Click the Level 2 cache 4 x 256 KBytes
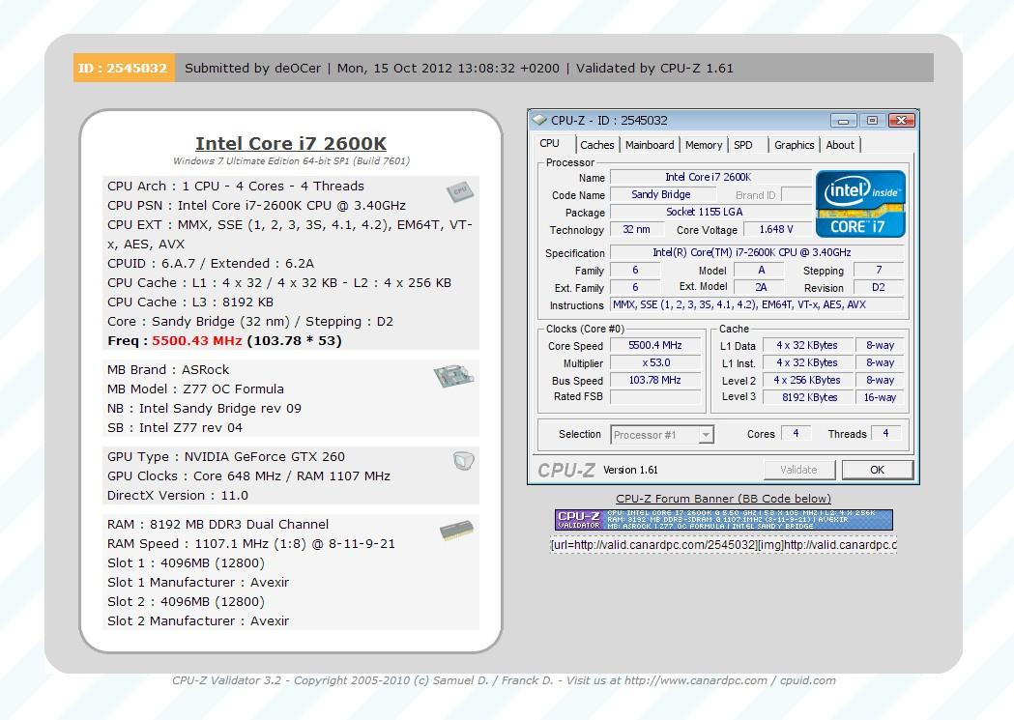1014x720 pixels. tap(807, 380)
